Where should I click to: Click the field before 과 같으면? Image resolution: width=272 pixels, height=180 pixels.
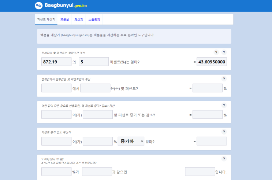[x=97, y=172]
